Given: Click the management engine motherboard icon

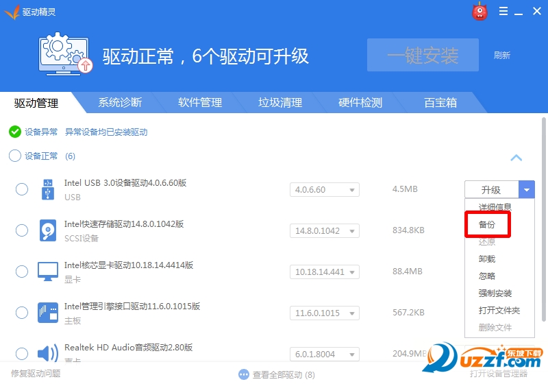Looking at the screenshot, I should tap(48, 312).
